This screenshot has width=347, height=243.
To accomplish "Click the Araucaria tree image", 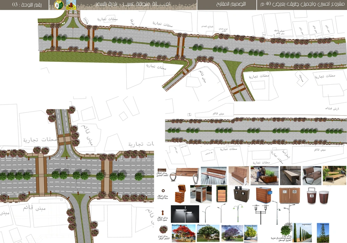I will click(x=324, y=233).
